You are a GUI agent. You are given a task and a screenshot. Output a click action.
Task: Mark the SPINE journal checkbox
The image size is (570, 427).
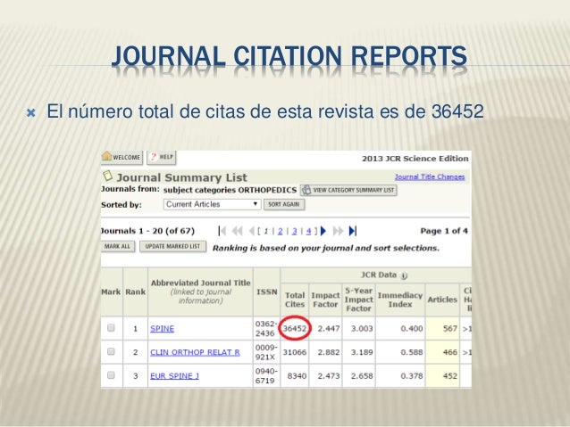coord(111,327)
